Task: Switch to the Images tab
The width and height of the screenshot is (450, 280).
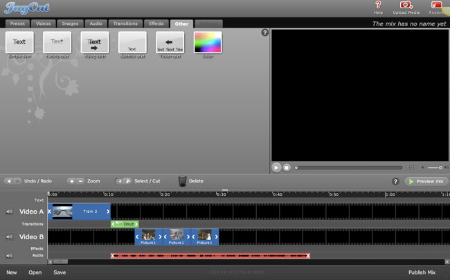Action: coord(70,24)
